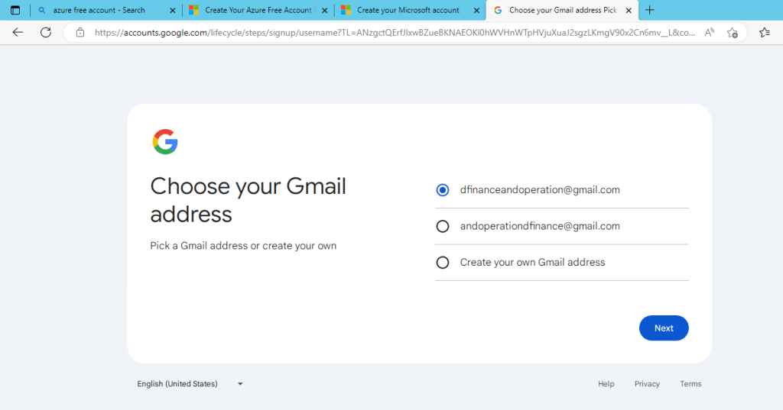Switch to Create Your Azure Free Account tab

(258, 10)
